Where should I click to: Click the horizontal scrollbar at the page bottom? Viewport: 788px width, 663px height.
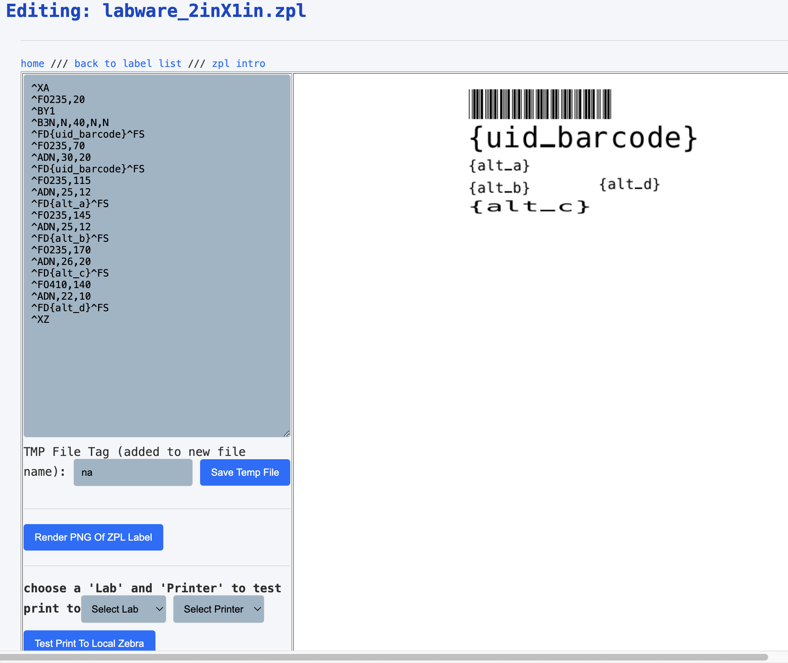pyautogui.click(x=384, y=657)
